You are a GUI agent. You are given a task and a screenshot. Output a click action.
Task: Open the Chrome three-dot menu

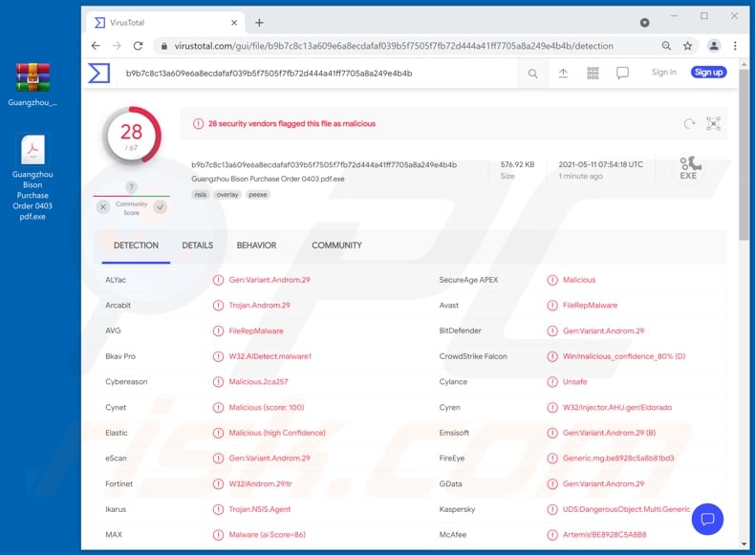click(x=735, y=46)
